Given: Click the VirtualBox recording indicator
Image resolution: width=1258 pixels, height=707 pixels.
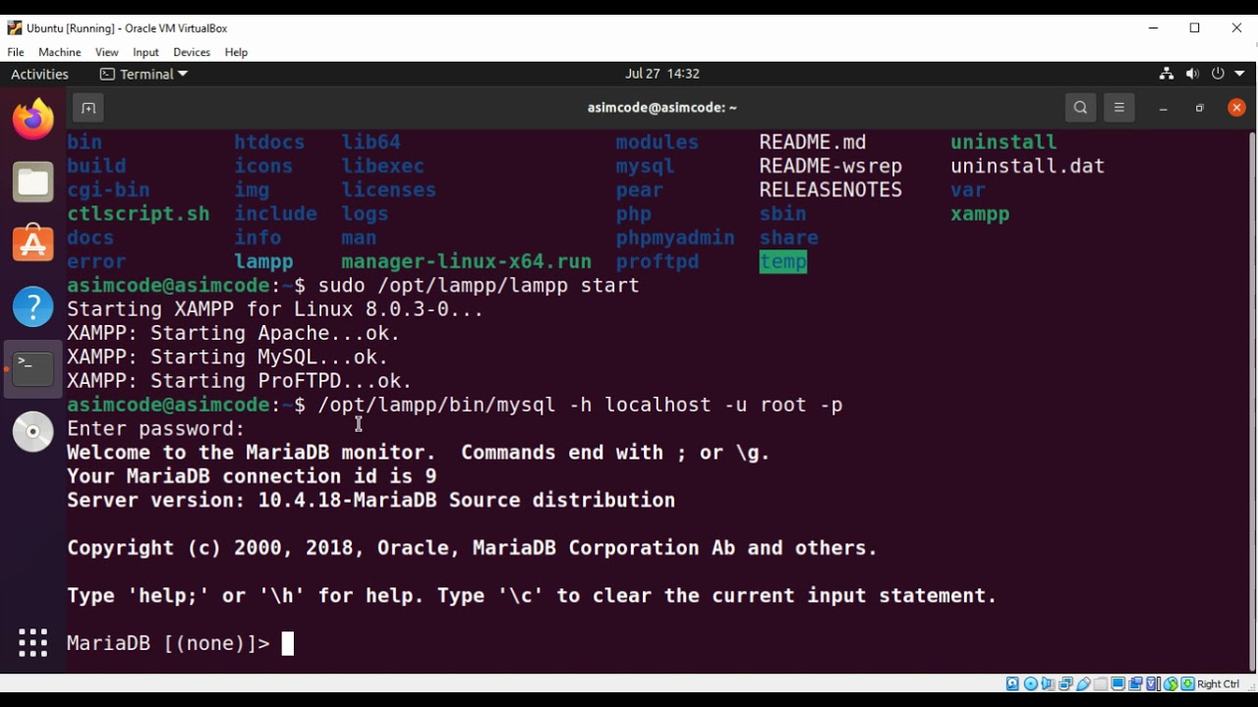Looking at the screenshot, I should pyautogui.click(x=1136, y=684).
